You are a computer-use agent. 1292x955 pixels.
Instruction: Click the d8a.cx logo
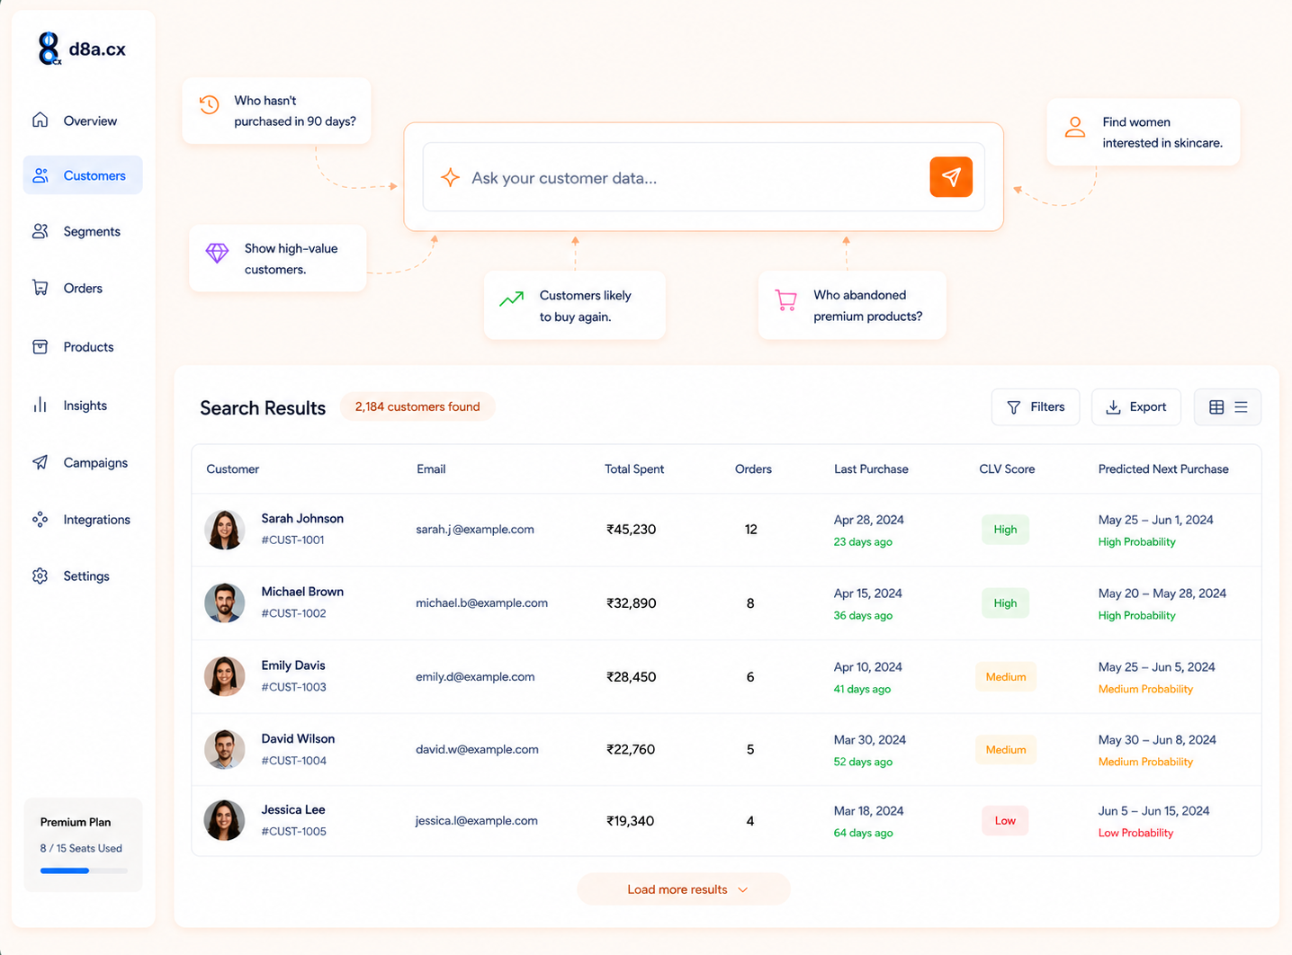81,49
